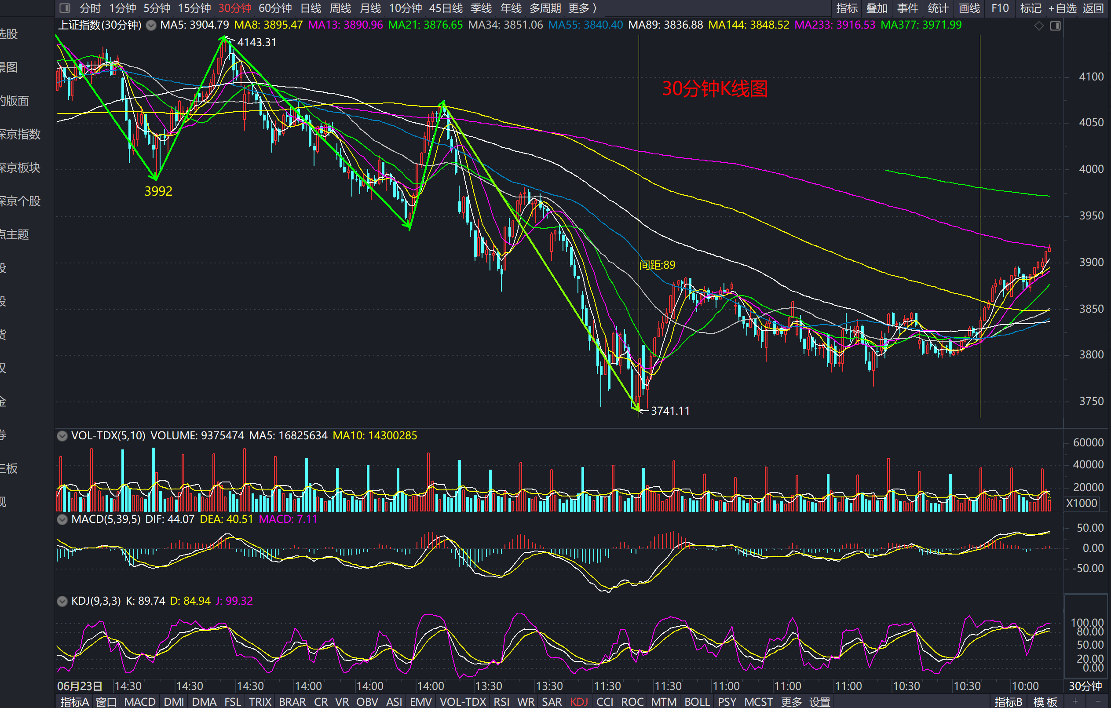The width and height of the screenshot is (1111, 708).
Task: Toggle the KDJ panel round arrow
Action: click(x=62, y=601)
